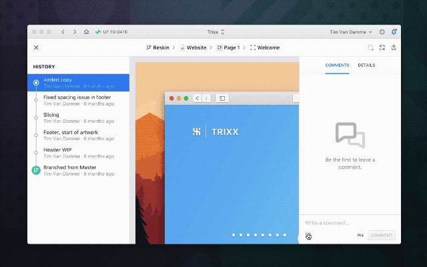This screenshot has width=427, height=267.
Task: Click the HISTORY heading
Action: [44, 67]
